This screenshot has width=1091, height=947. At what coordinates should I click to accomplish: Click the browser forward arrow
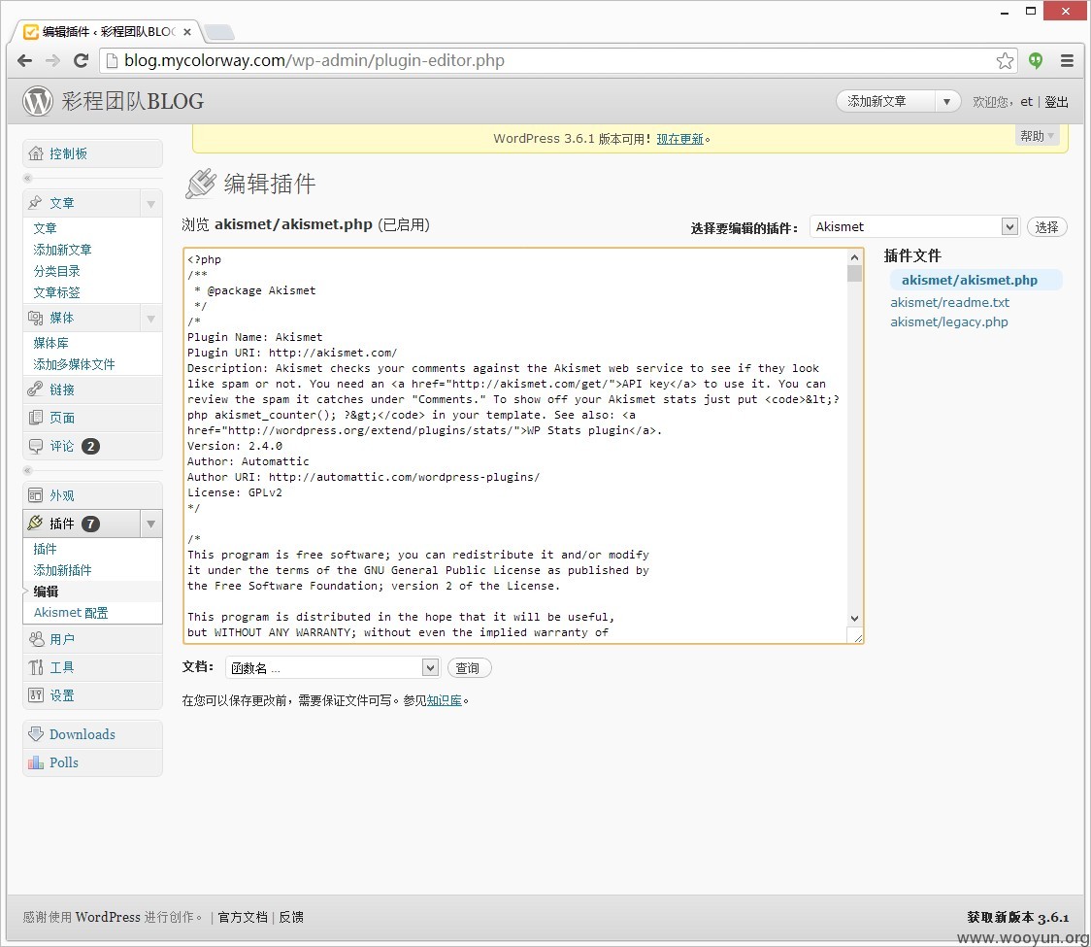[x=52, y=60]
